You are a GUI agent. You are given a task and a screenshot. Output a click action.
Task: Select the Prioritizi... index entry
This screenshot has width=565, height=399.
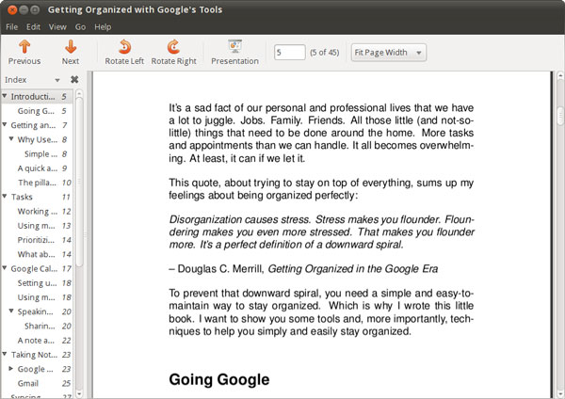click(x=36, y=240)
